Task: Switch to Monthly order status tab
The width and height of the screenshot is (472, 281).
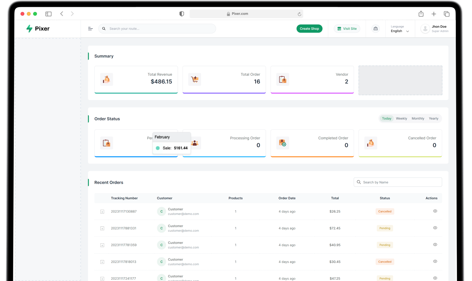Action: coord(418,119)
